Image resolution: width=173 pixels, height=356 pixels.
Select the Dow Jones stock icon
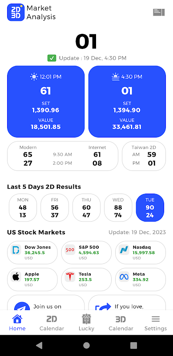[16, 250]
